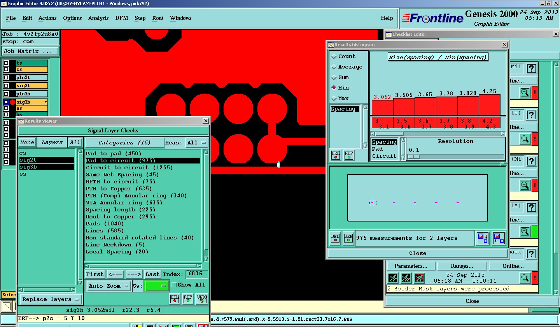Screen dimensions: 560x327
Task: Open File menu
Action: [x=11, y=18]
